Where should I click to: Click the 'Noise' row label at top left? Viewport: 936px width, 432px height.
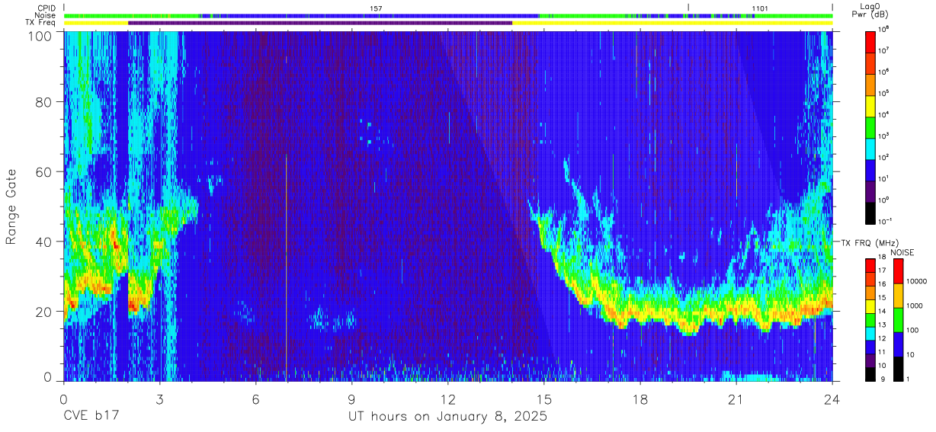tap(45, 15)
